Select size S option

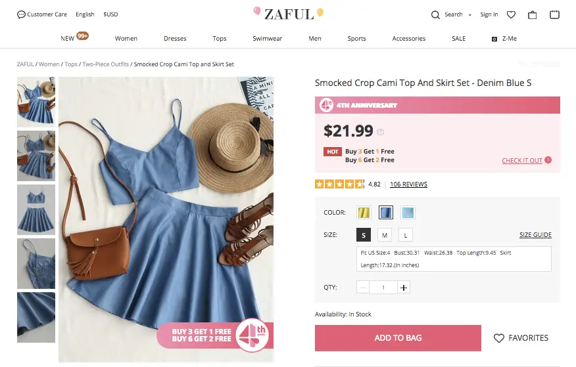[364, 235]
